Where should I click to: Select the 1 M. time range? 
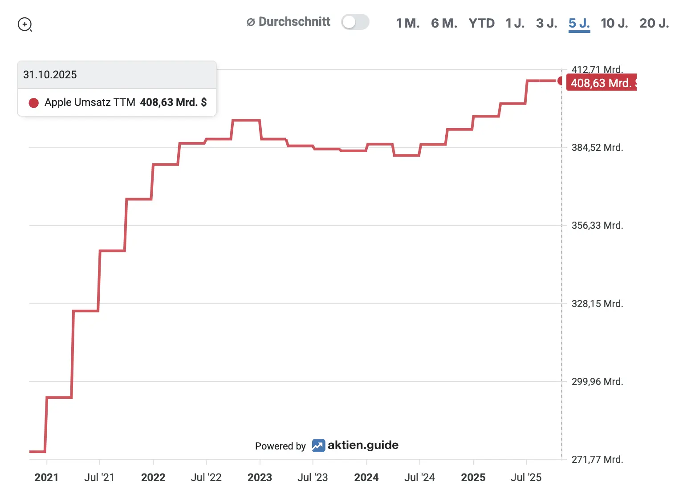407,23
